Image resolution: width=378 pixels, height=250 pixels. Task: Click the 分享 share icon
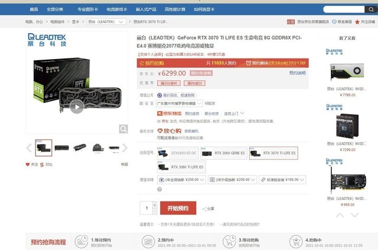[204, 209]
